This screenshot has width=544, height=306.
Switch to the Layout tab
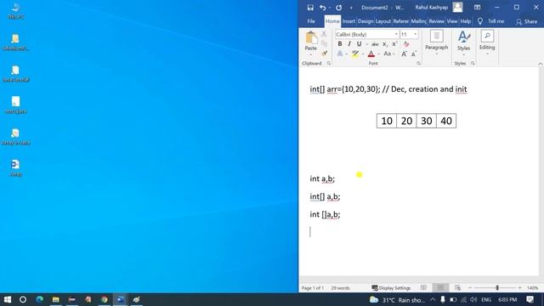[383, 21]
